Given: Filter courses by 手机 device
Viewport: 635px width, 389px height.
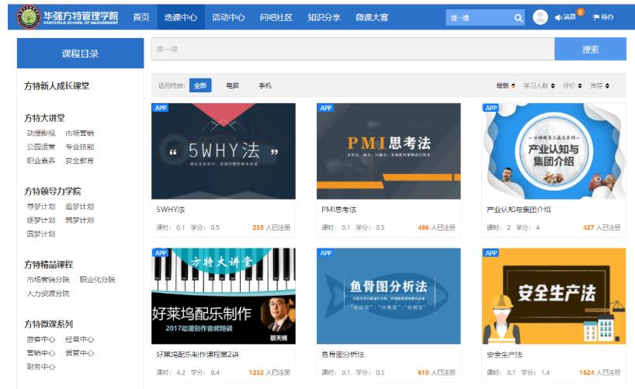Looking at the screenshot, I should (265, 85).
